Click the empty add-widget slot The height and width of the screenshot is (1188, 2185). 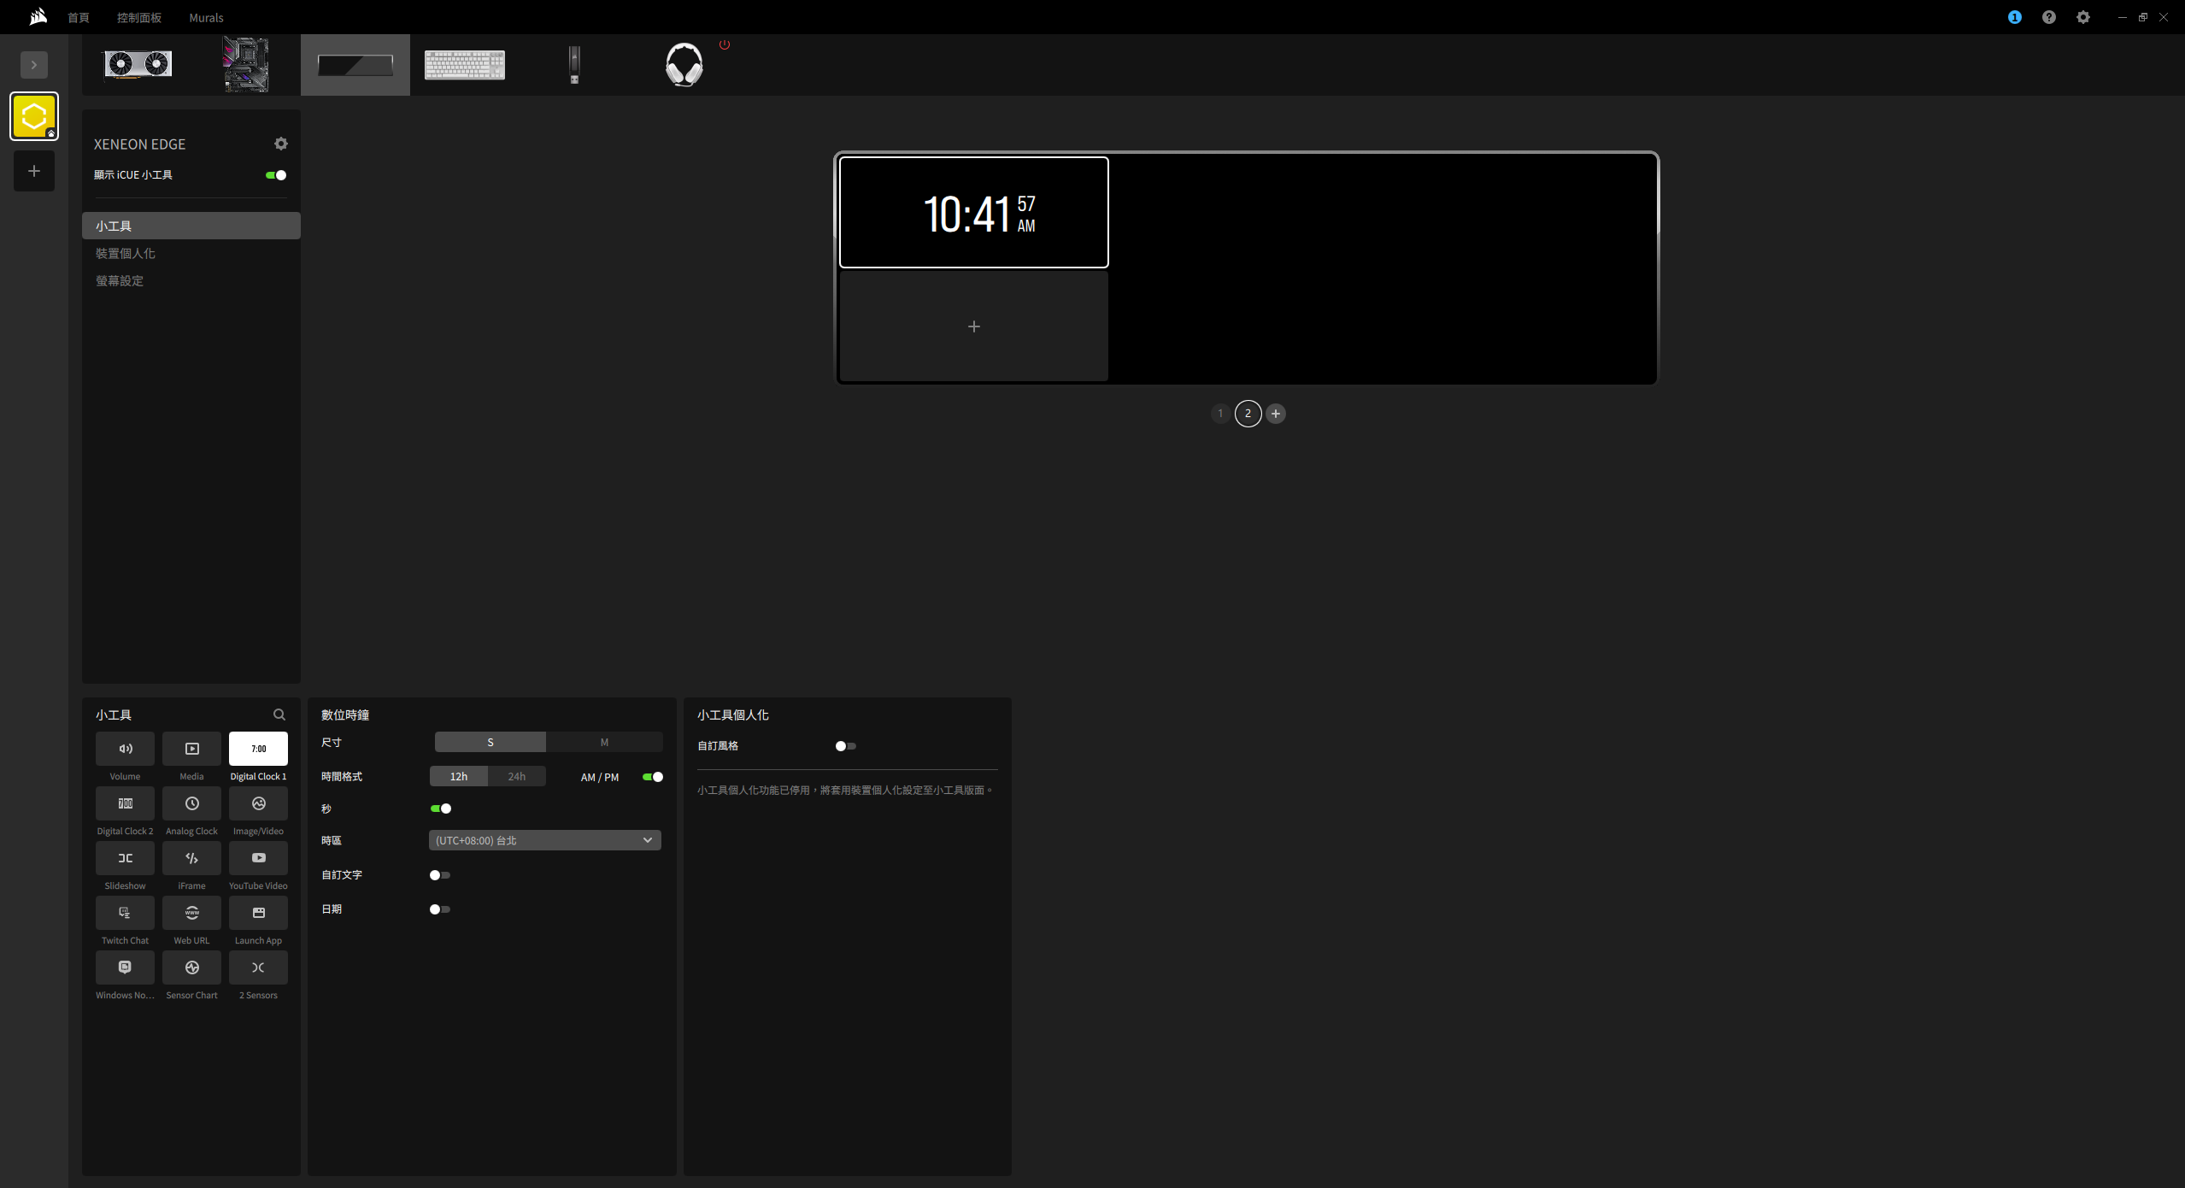click(x=973, y=326)
